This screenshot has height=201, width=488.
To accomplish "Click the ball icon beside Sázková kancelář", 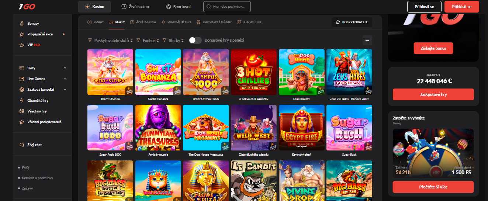I will coord(21,90).
